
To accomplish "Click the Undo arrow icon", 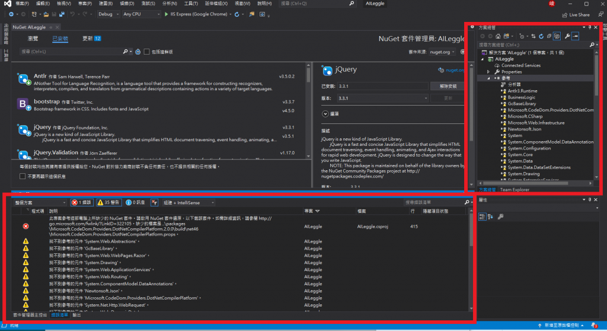I will click(72, 14).
